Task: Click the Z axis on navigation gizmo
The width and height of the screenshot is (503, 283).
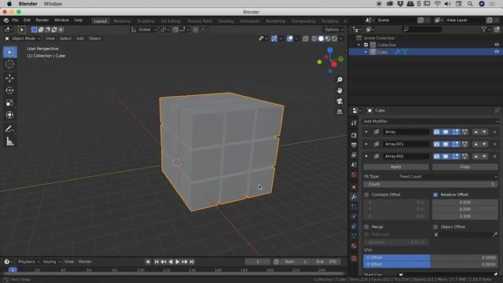Action: (330, 50)
